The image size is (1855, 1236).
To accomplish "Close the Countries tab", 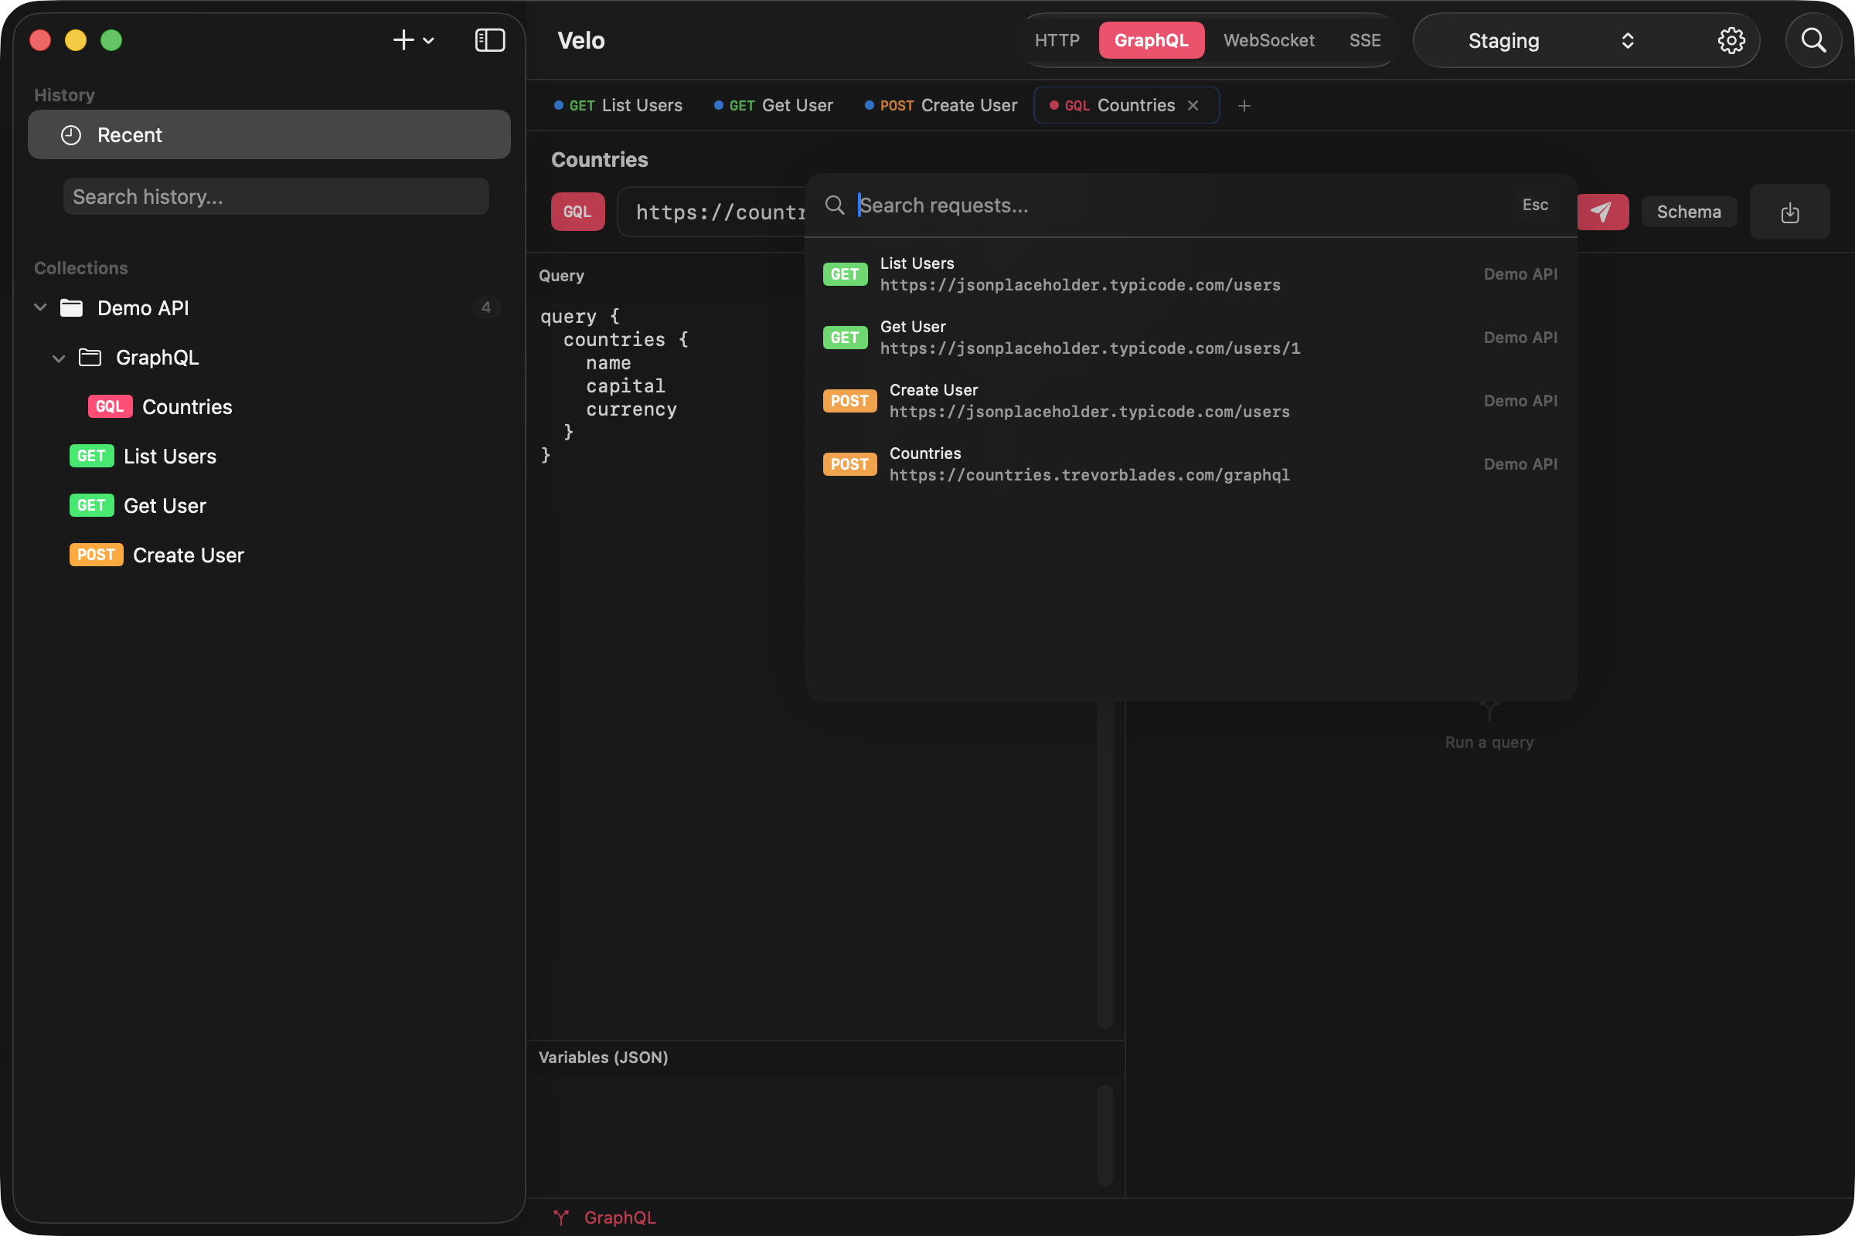I will pos(1193,106).
